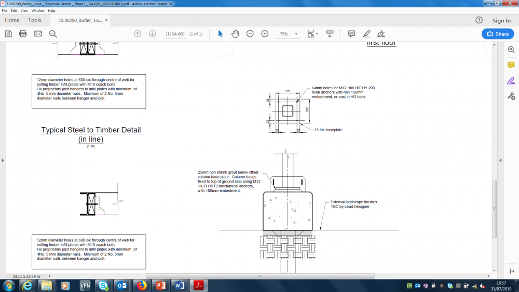Viewport: 519px width, 292px height.
Task: Click the (1 of 1) page count text
Action: tap(196, 34)
